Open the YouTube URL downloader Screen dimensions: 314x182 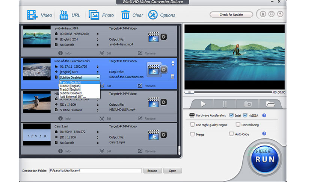click(64, 15)
